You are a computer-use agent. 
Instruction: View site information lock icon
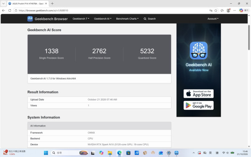pyautogui.click(x=16, y=10)
